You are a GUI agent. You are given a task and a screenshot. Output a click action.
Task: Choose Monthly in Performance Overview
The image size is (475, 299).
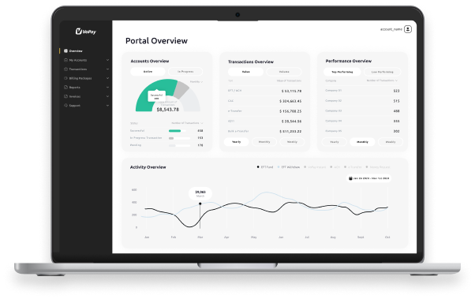(362, 142)
